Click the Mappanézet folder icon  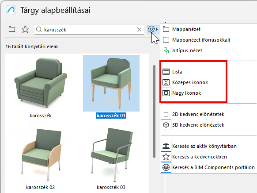pos(166,29)
